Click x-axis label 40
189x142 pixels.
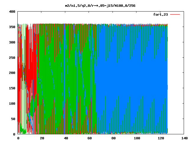point(66,138)
